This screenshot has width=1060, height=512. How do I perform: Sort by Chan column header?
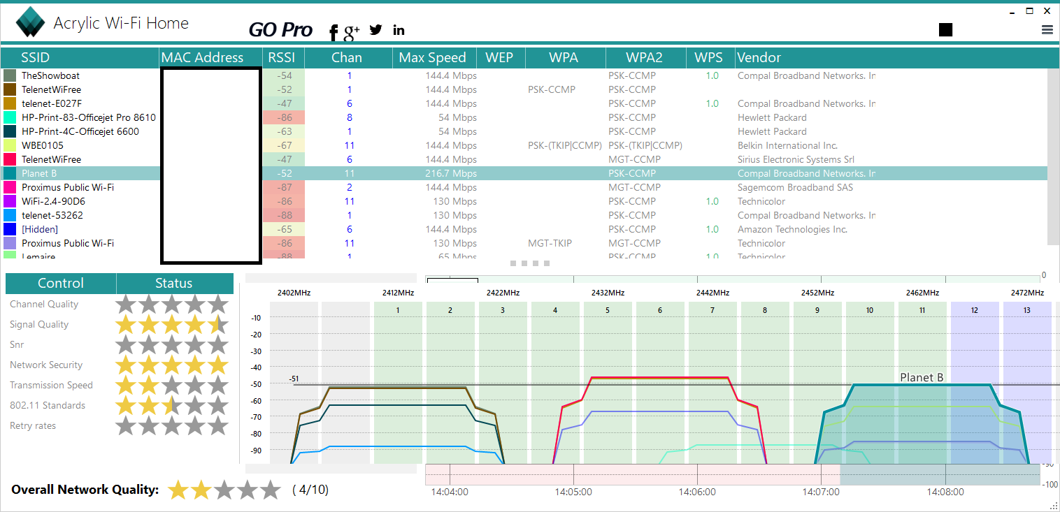tap(348, 57)
